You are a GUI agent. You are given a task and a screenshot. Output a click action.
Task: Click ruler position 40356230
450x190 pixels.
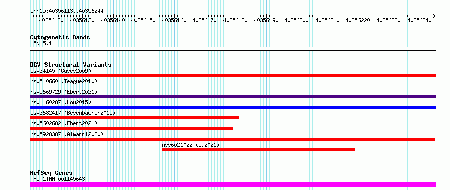click(x=389, y=20)
